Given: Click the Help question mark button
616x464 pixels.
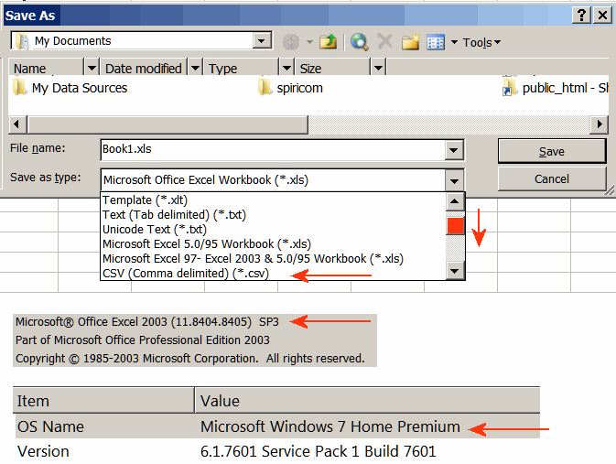Looking at the screenshot, I should (x=581, y=16).
